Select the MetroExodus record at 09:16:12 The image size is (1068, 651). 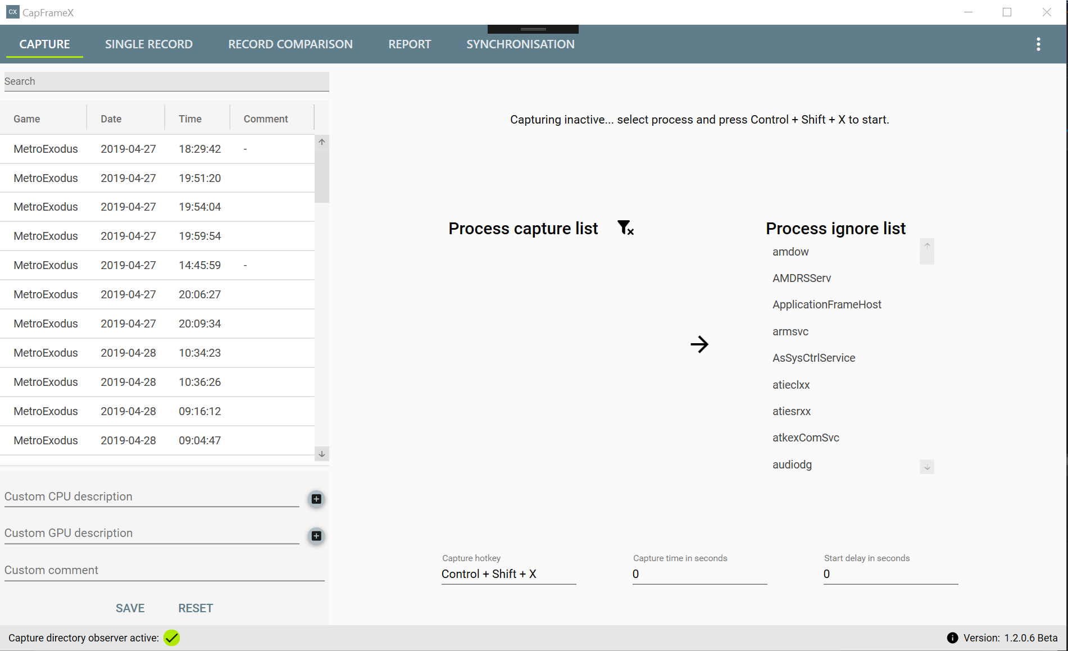(x=157, y=412)
